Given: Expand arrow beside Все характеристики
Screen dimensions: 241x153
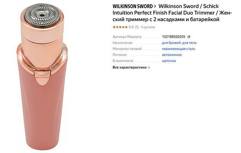Looking at the screenshot, I should click(x=149, y=67).
